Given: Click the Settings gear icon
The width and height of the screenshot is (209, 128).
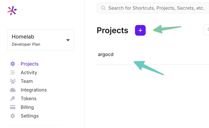Looking at the screenshot, I should click(x=13, y=116).
